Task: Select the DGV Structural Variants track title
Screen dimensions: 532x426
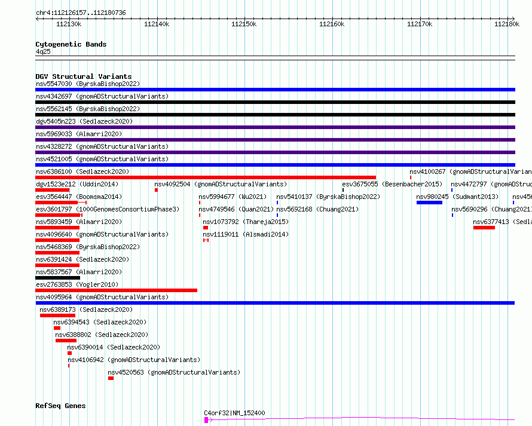Action: (84, 76)
